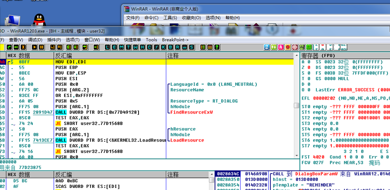Click the Step into toolbar icon
This screenshot has height=190, width=390.
coord(53,47)
